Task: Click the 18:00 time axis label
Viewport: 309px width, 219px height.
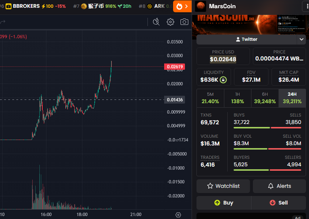Action: 82,214
